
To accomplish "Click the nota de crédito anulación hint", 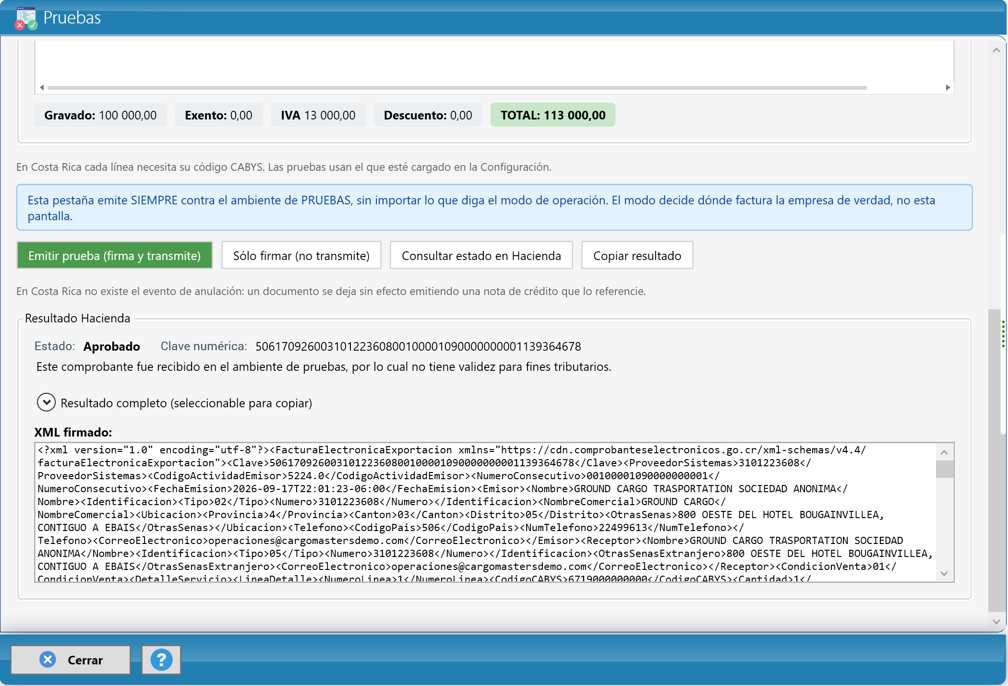I will 331,291.
